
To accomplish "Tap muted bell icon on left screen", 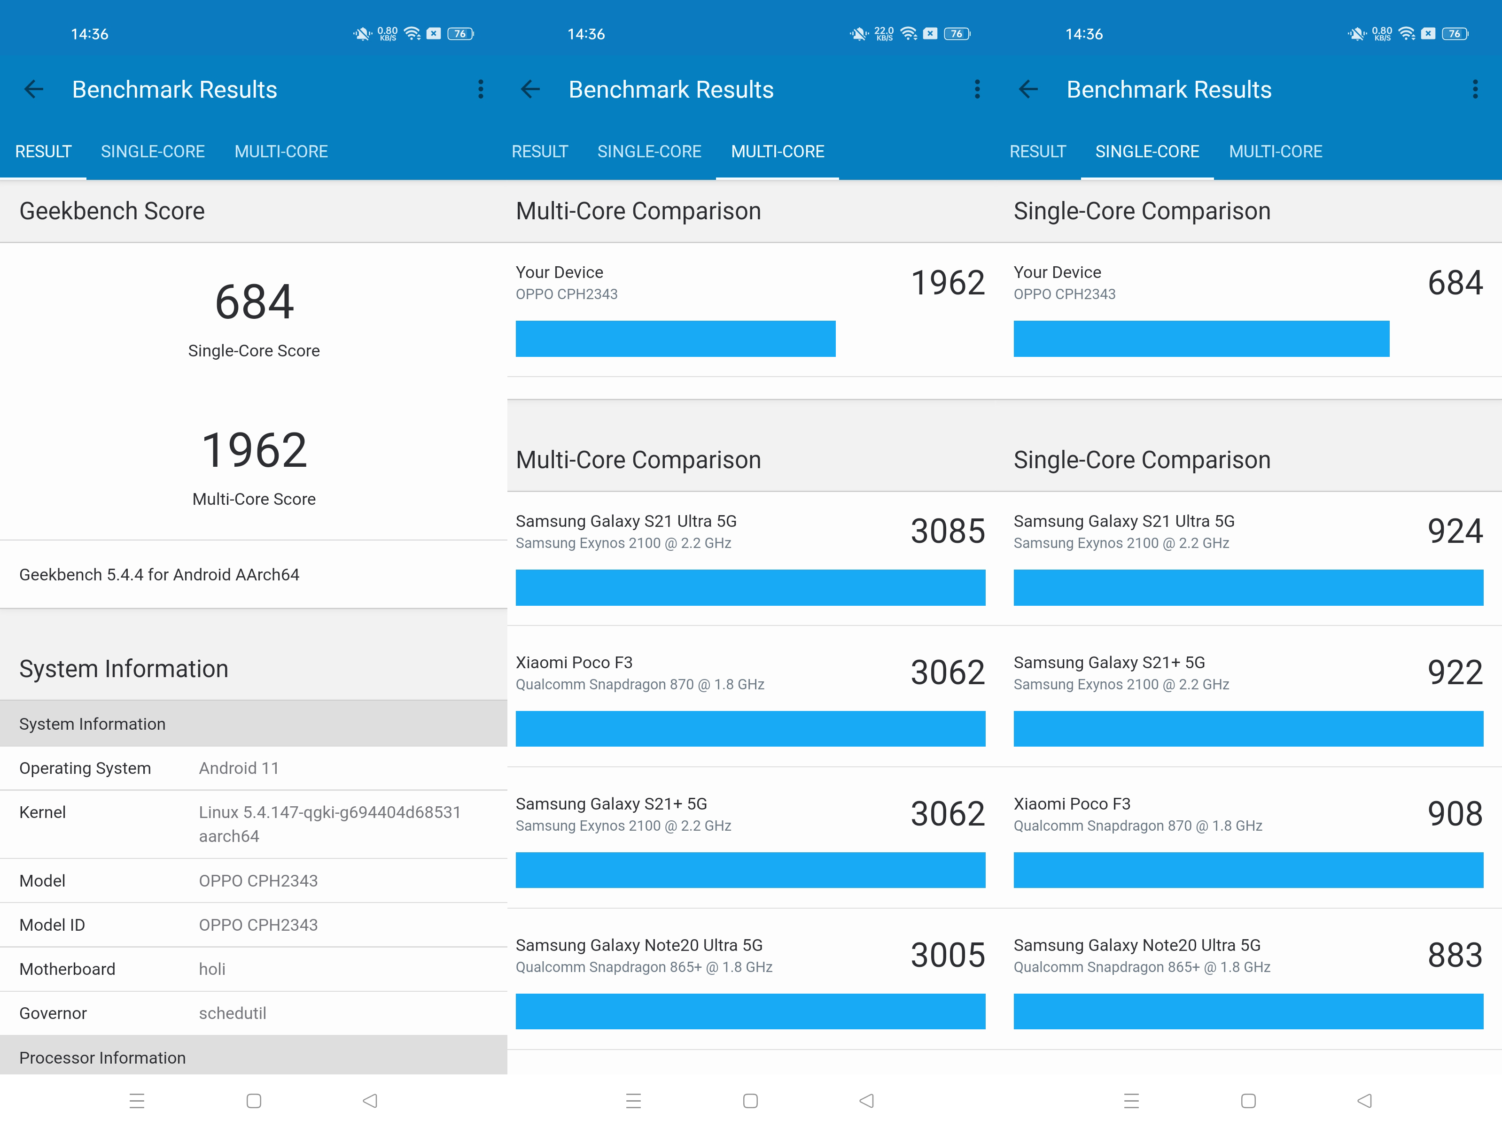I will [363, 33].
